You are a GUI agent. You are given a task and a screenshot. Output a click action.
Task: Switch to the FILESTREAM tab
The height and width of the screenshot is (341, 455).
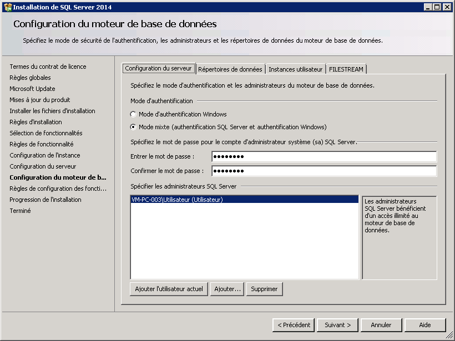(346, 69)
